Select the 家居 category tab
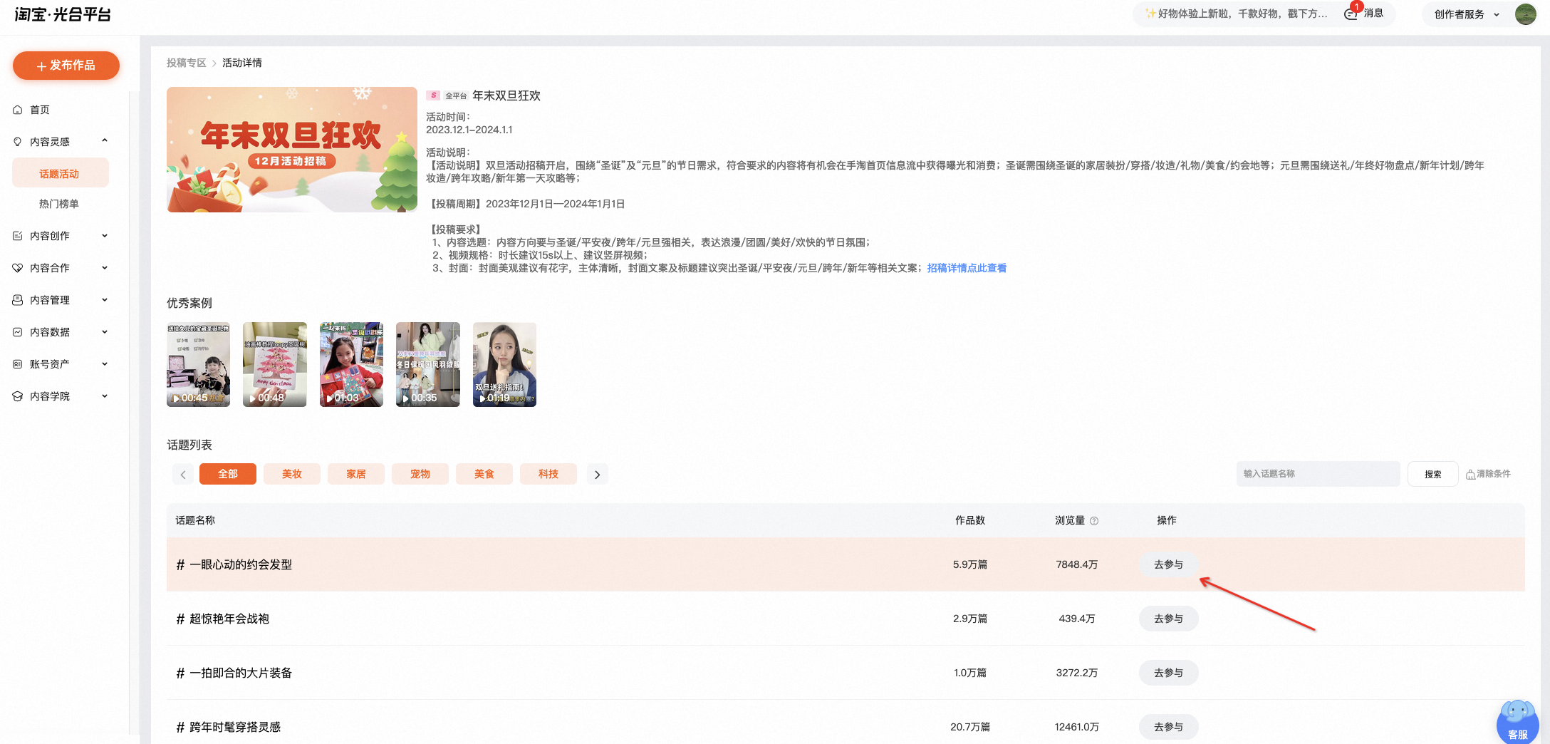Image resolution: width=1550 pixels, height=744 pixels. click(x=356, y=474)
